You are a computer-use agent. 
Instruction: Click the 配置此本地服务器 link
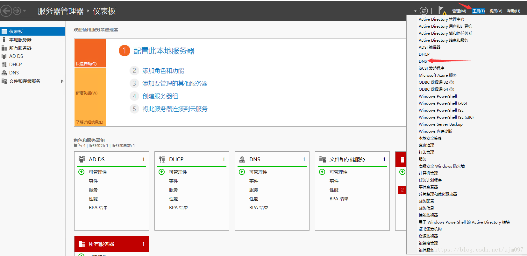point(164,51)
